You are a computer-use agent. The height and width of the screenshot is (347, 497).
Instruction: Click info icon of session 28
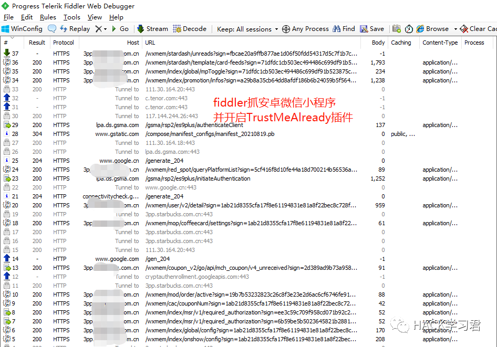pyautogui.click(x=7, y=134)
